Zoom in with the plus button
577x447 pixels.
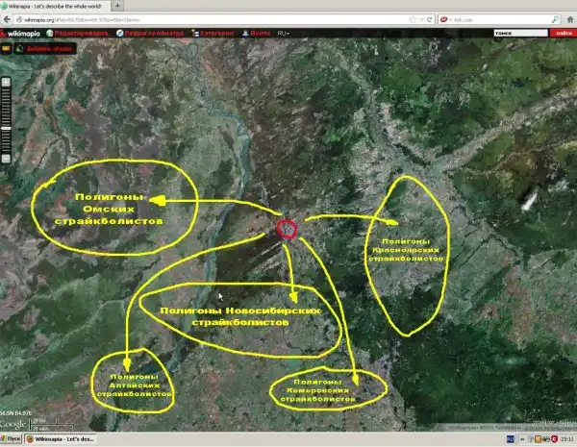(6, 82)
